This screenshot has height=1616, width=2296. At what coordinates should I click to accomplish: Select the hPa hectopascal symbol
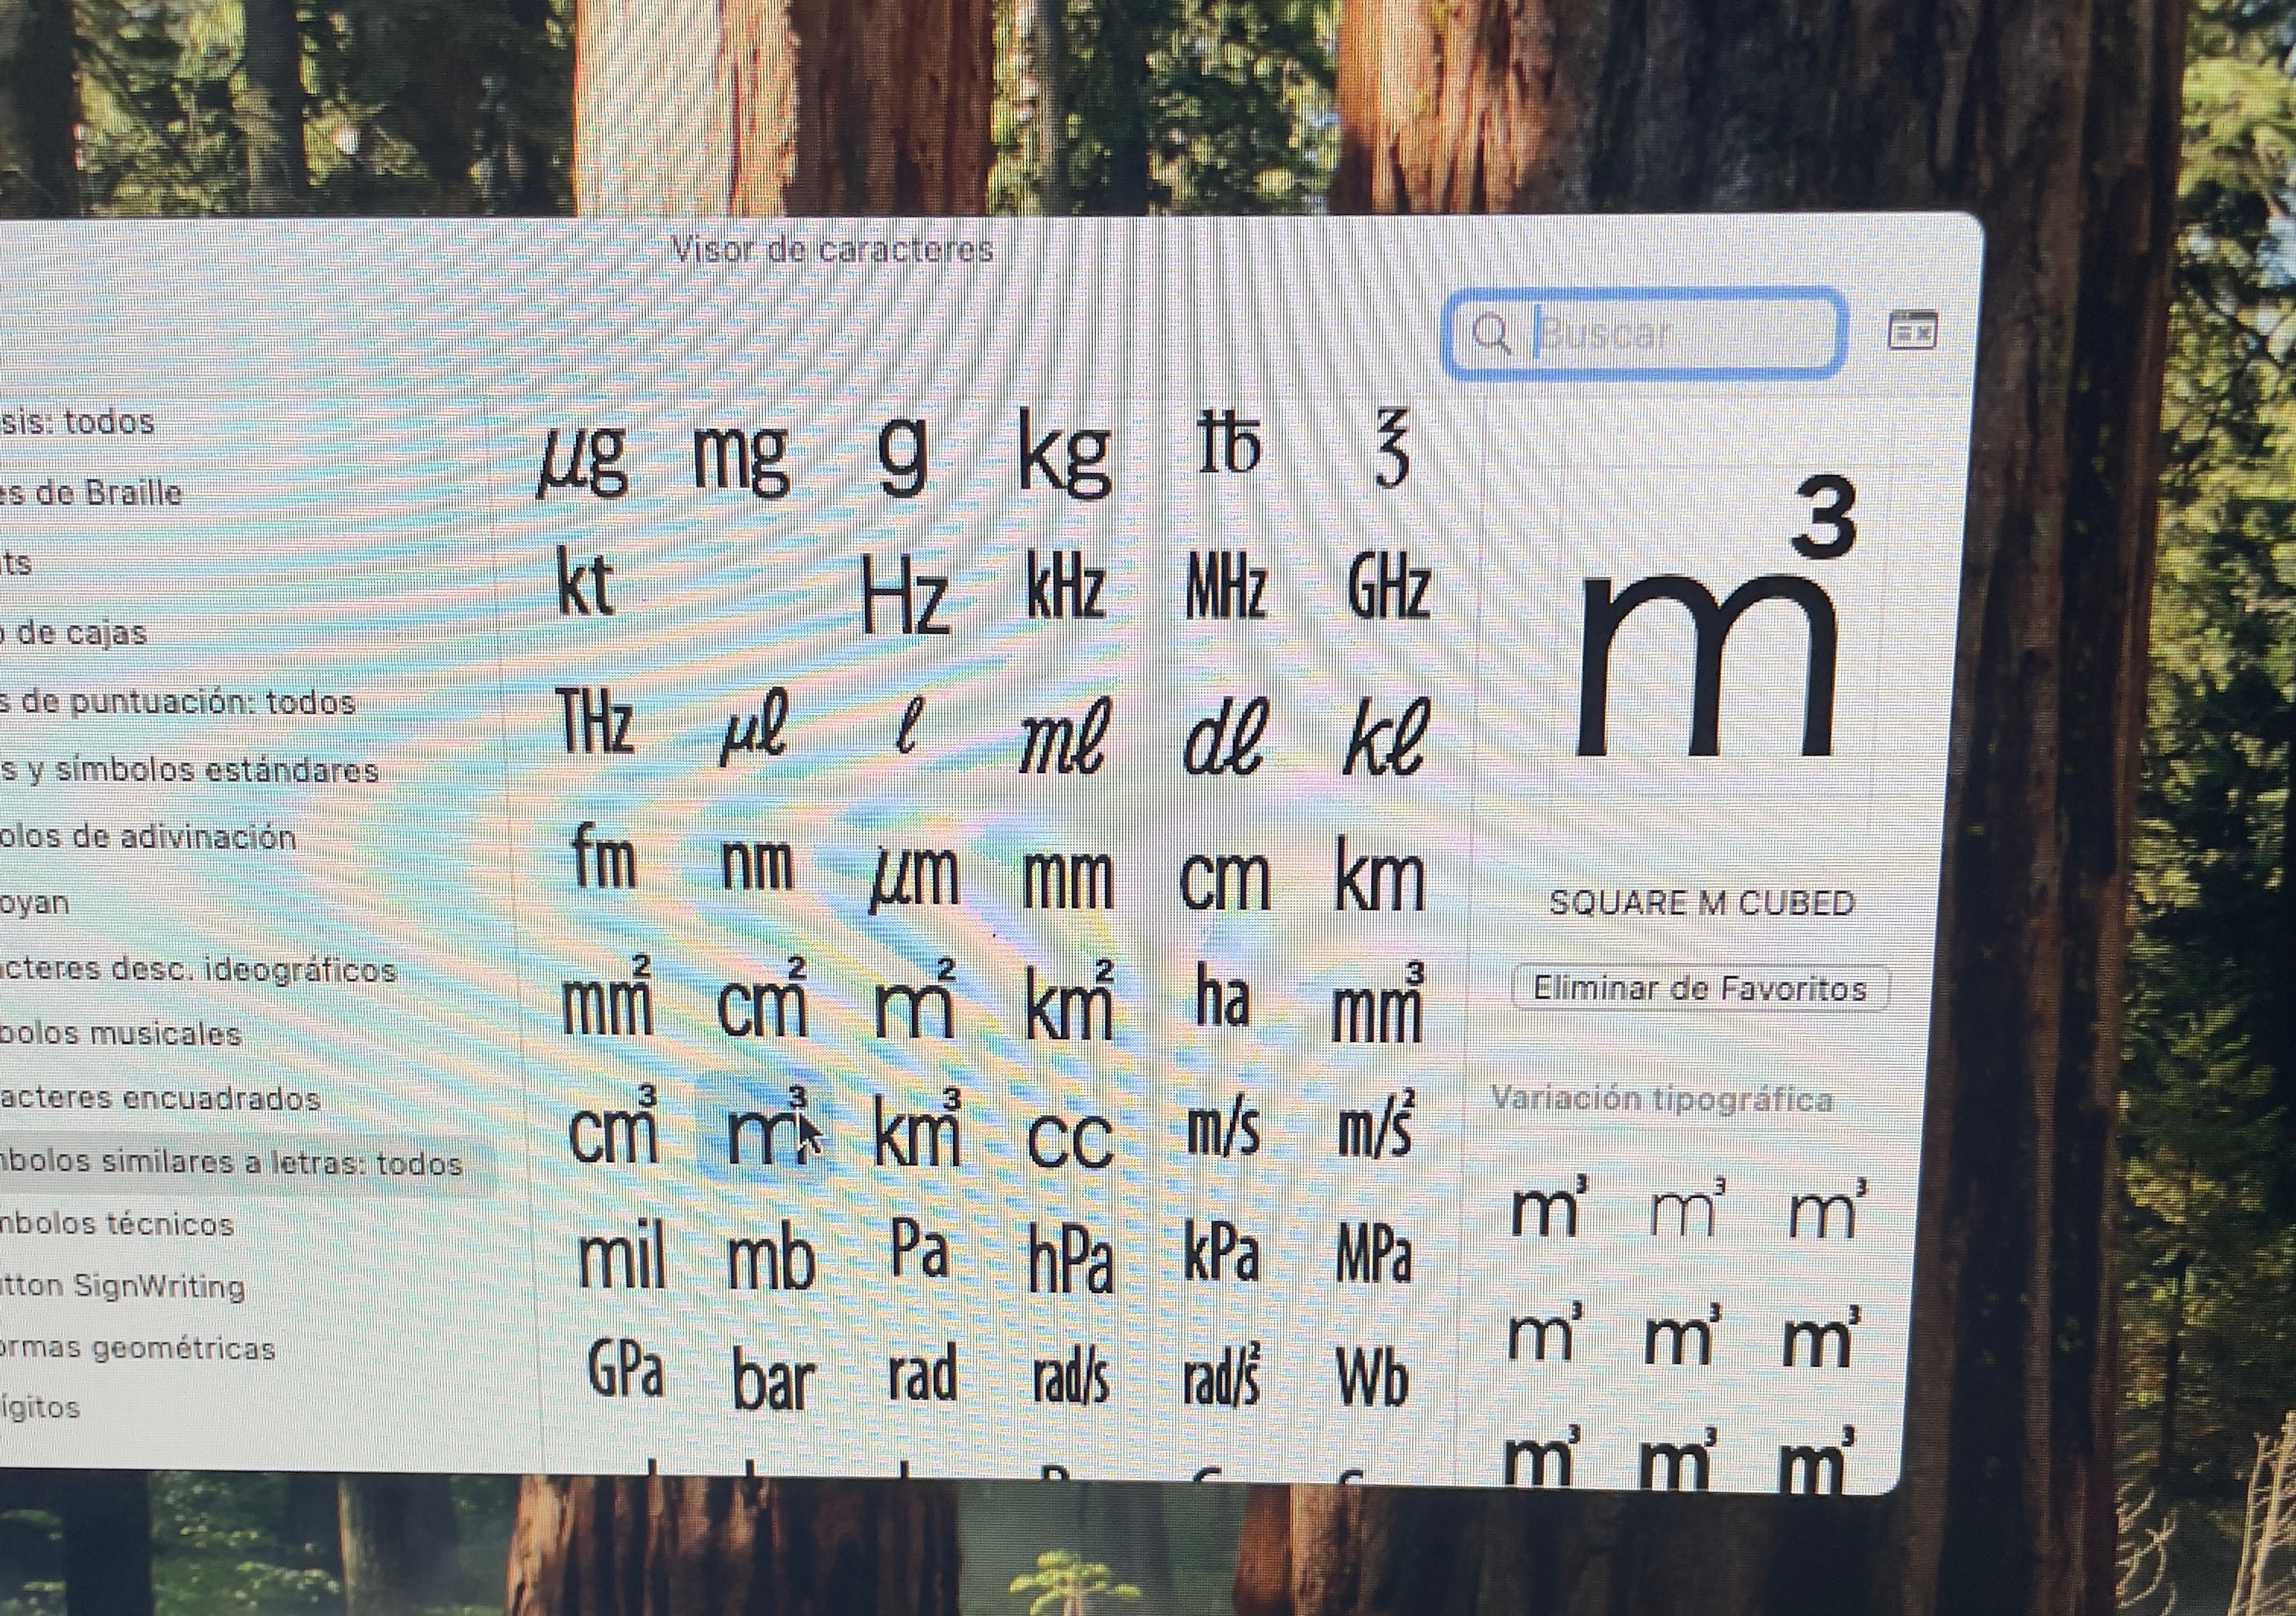[x=1070, y=1259]
